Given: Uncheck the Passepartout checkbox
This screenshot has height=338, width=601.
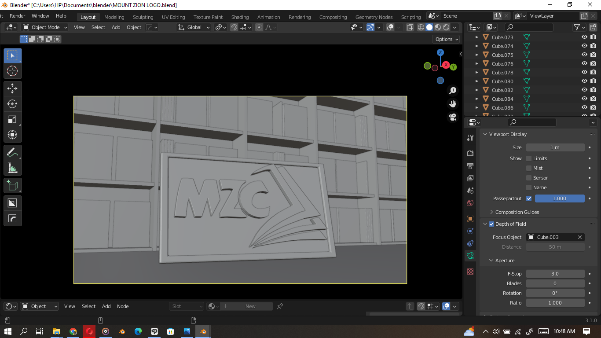Looking at the screenshot, I should pyautogui.click(x=528, y=198).
